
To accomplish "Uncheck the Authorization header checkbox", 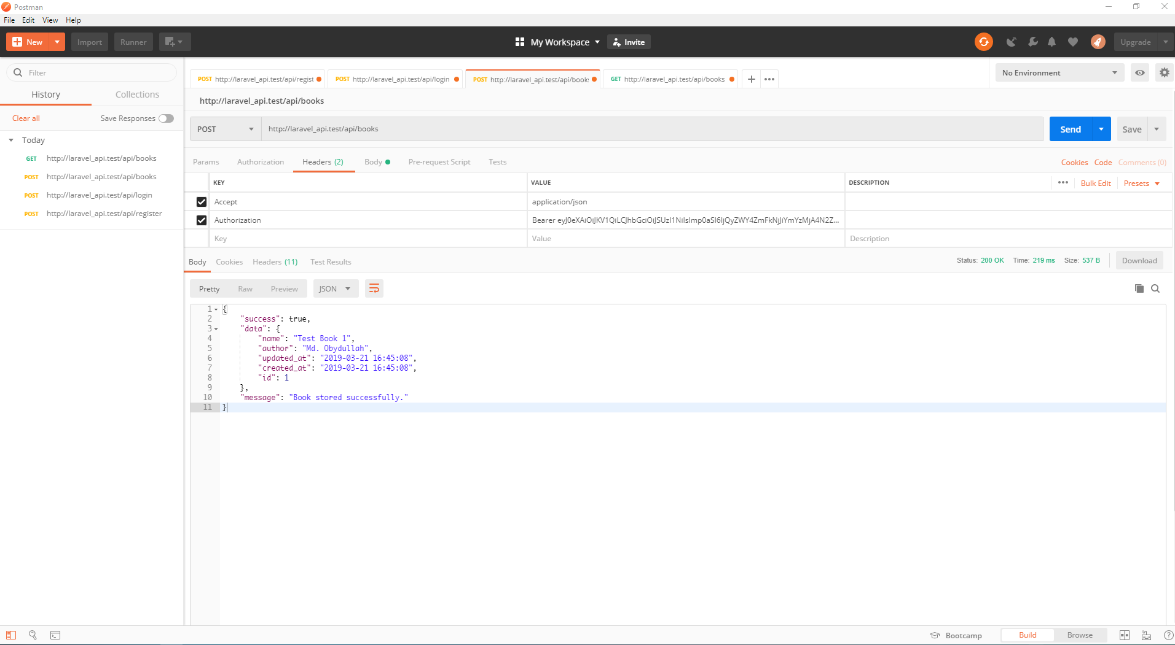I will tap(202, 220).
